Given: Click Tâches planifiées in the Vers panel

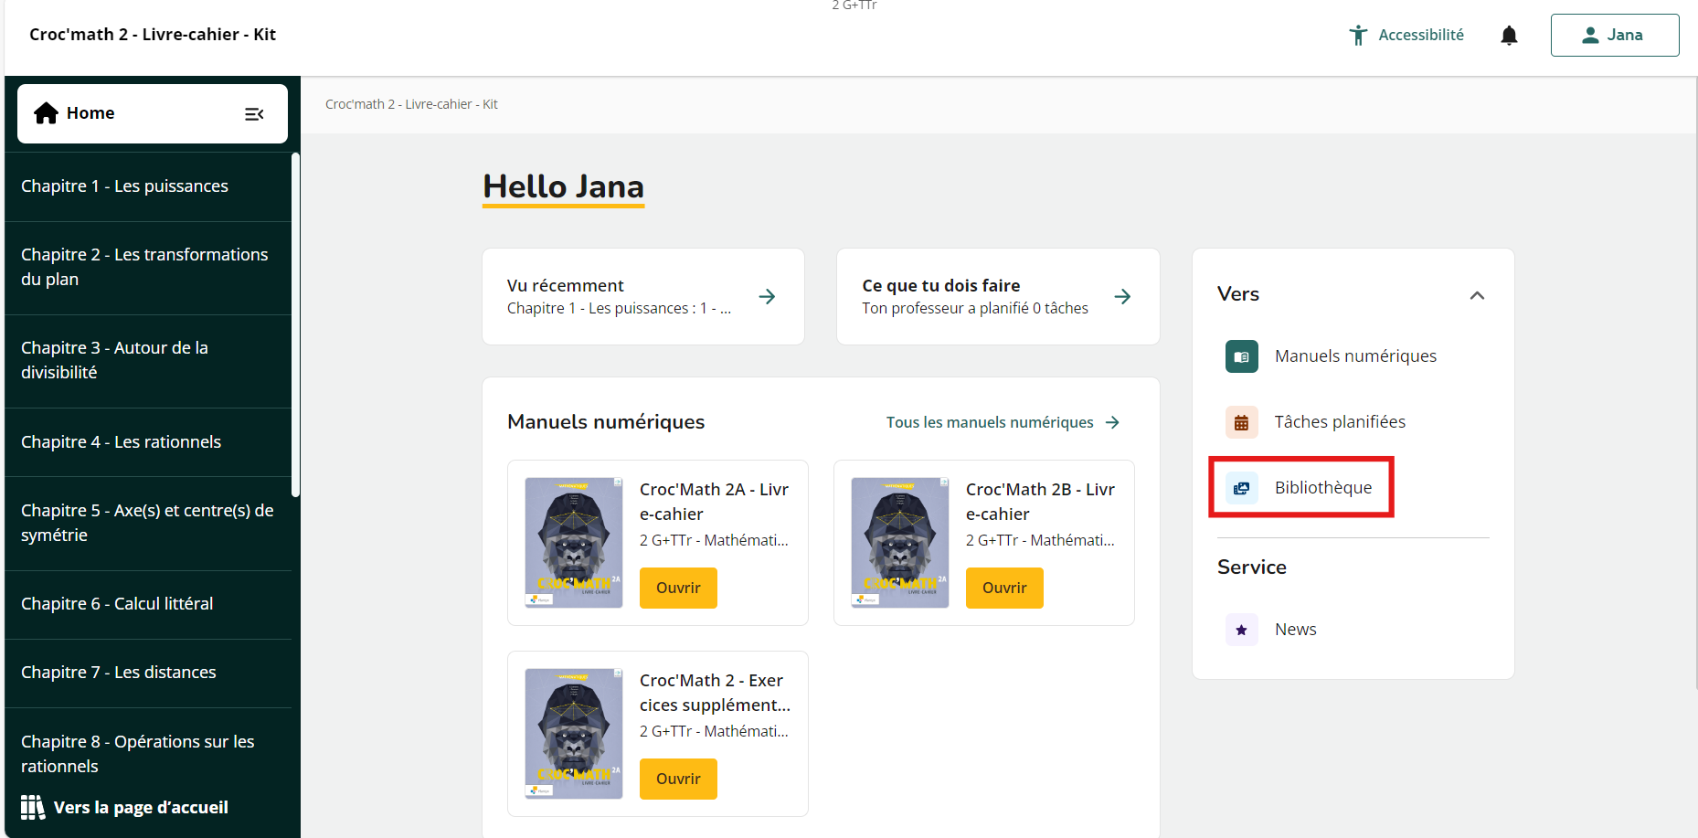Looking at the screenshot, I should (1340, 422).
